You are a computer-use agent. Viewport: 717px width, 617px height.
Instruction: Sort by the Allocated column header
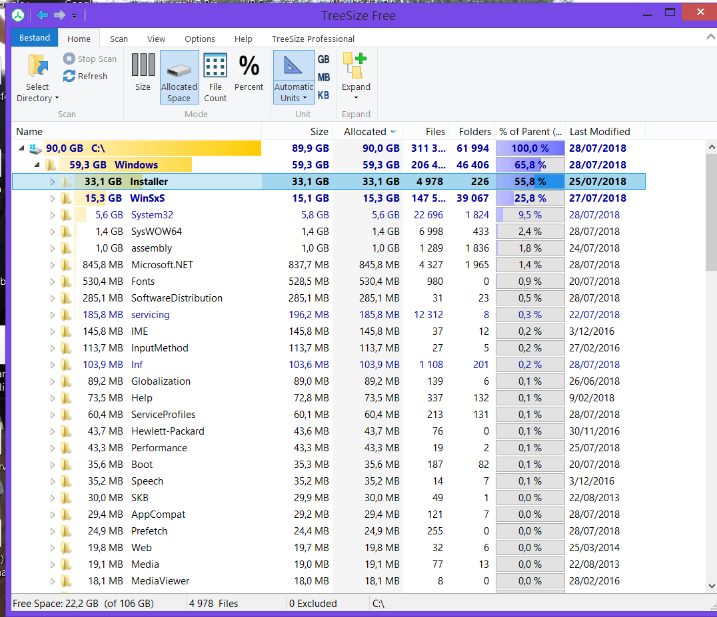368,132
